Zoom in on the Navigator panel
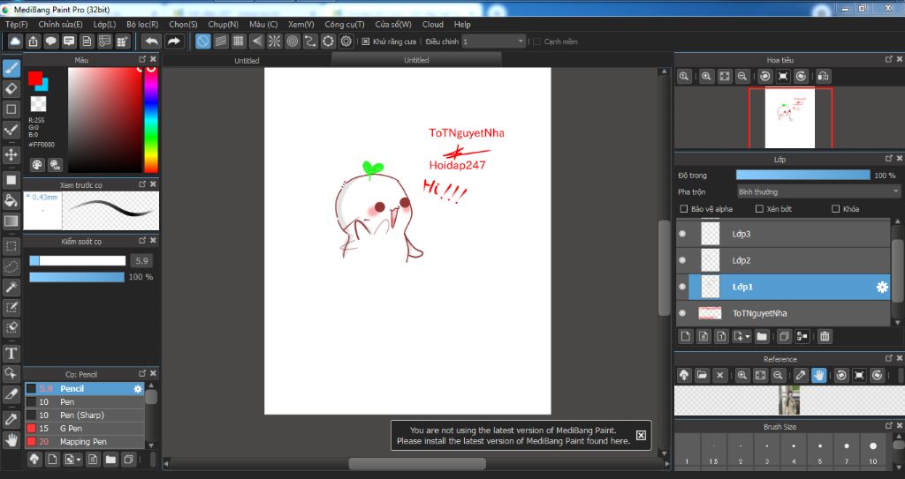This screenshot has width=905, height=479. 706,76
